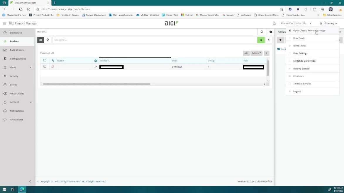Viewport: 344px width, 193px height.
Task: Check the select-all devices checkbox
Action: point(45,61)
